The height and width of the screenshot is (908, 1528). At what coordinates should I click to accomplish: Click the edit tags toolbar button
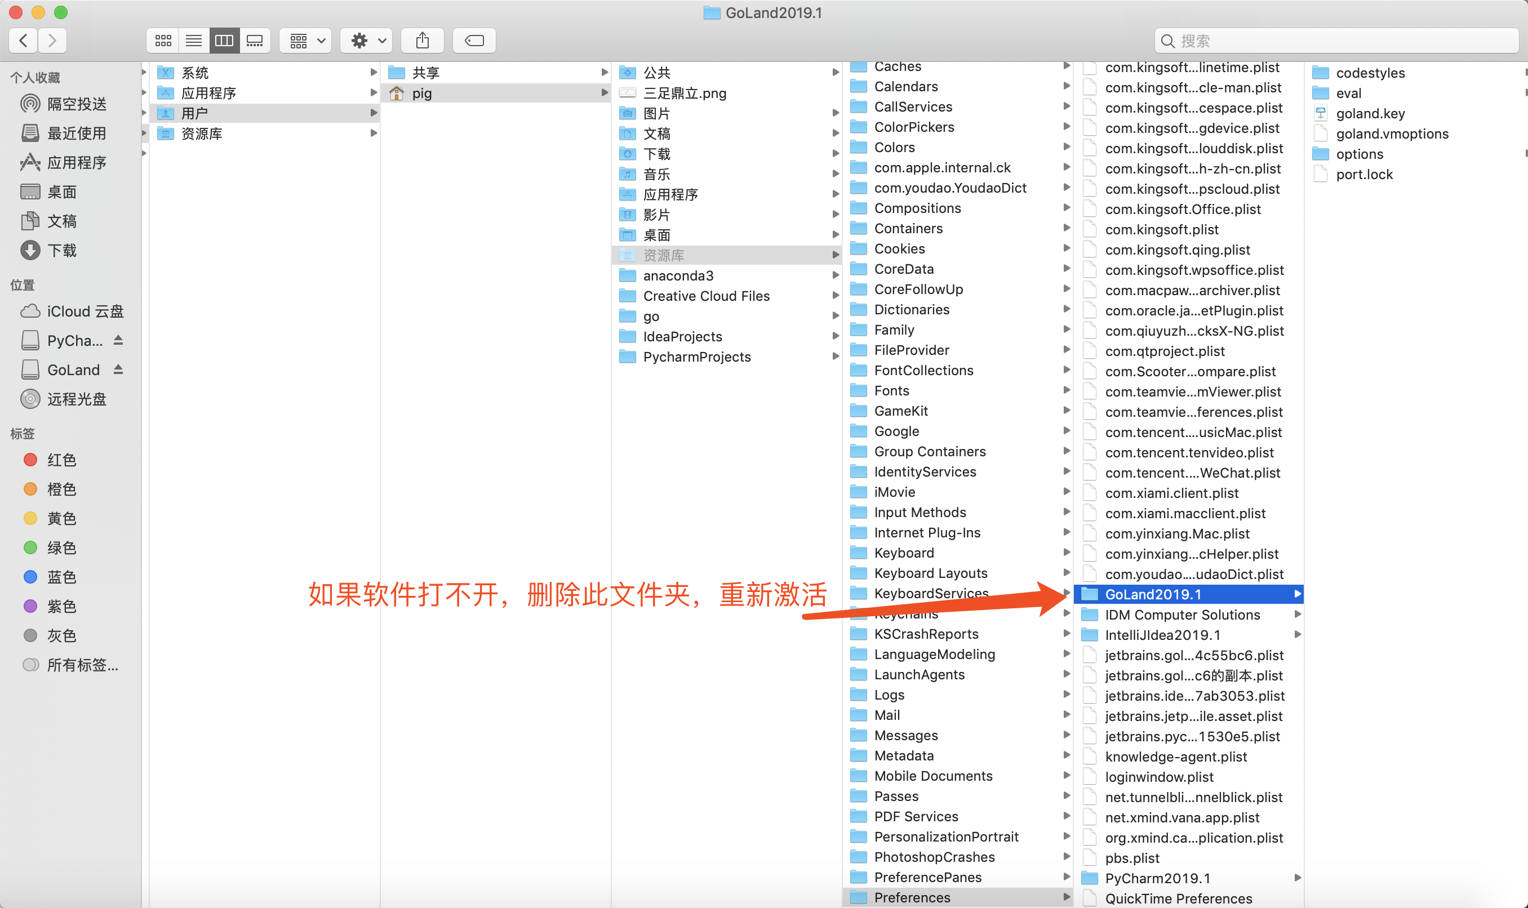click(x=474, y=41)
